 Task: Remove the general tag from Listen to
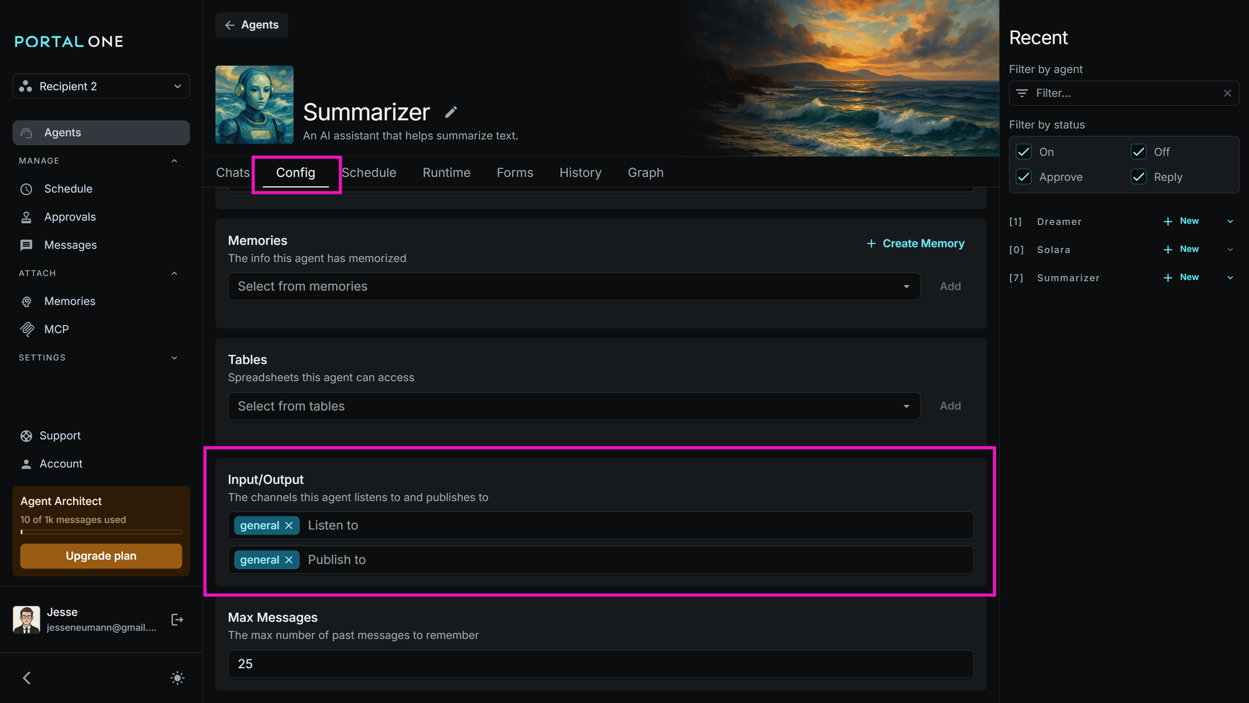(289, 526)
